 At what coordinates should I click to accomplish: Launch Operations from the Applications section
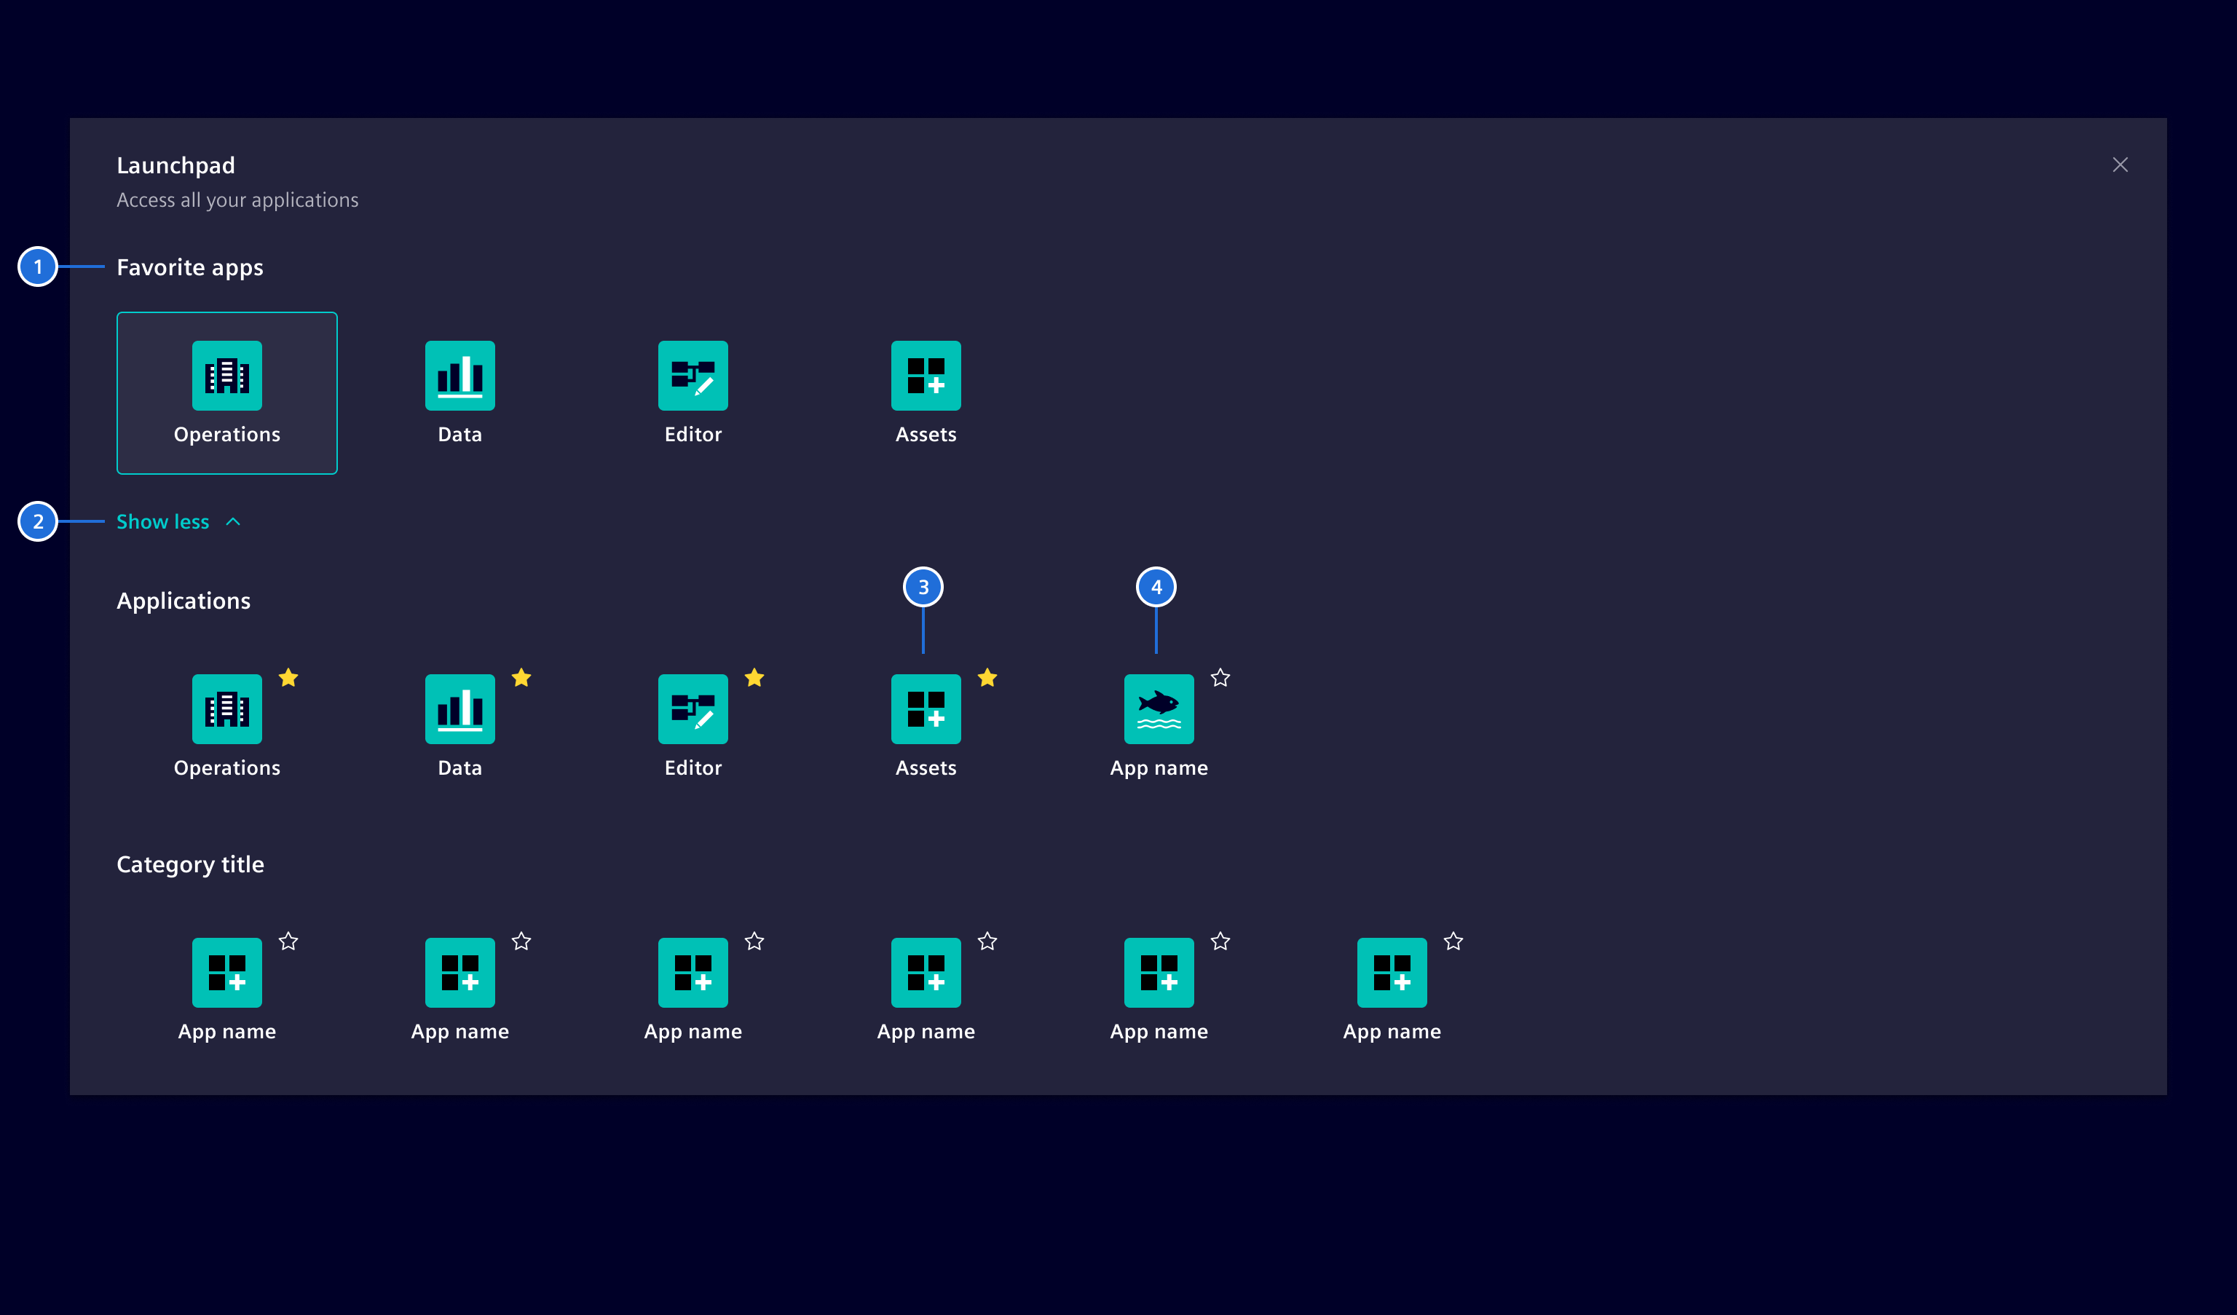[x=226, y=708]
